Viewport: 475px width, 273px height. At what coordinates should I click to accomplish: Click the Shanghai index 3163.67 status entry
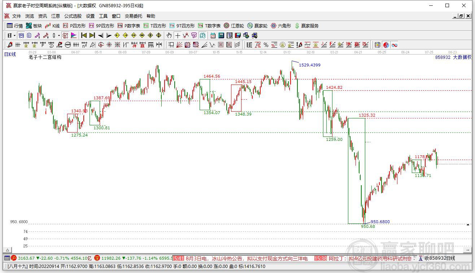[x=51, y=258]
